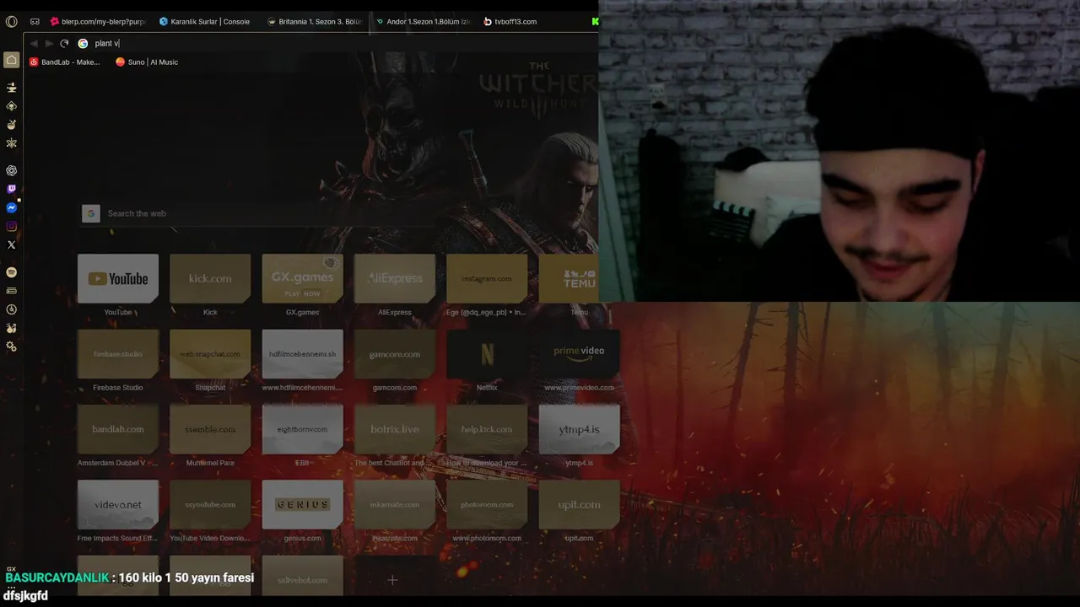1080x607 pixels.
Task: Open the instagram.com speed dial tile
Action: coord(487,278)
